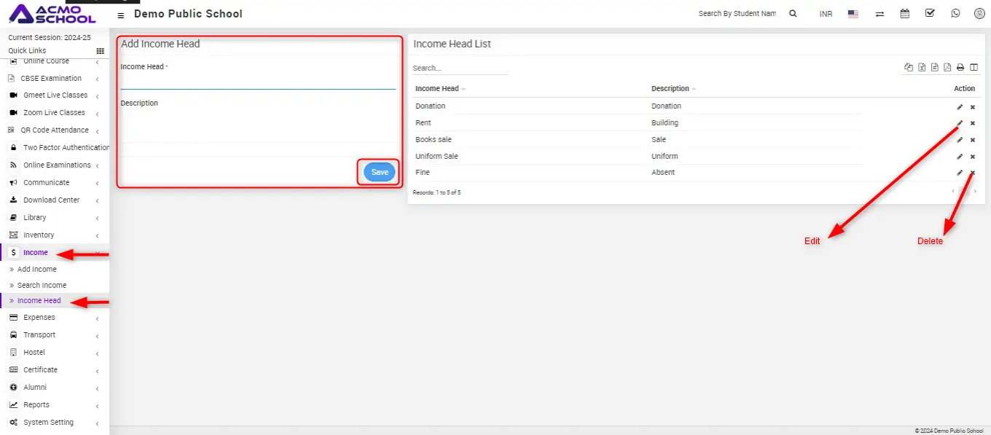Image resolution: width=991 pixels, height=435 pixels.
Task: Click the Income Head text field
Action: (258, 81)
